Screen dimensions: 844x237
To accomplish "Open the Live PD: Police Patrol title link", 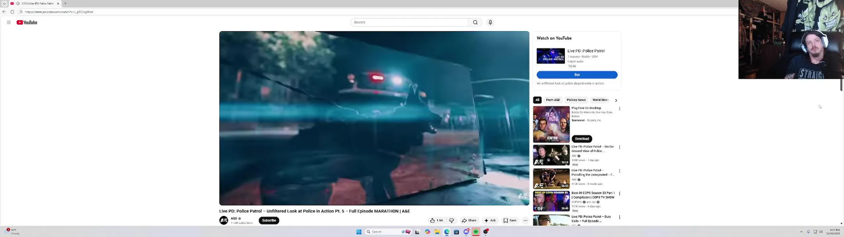I will pos(586,51).
